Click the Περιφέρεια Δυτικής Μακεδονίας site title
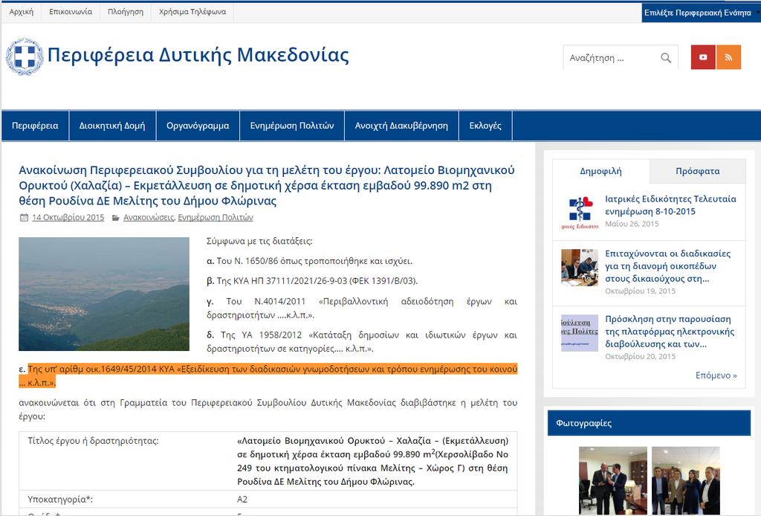The width and height of the screenshot is (761, 516). [x=198, y=55]
